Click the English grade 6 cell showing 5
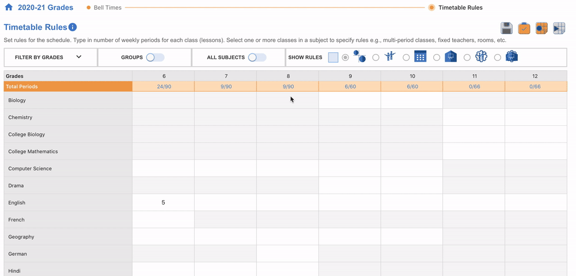Screen dimensions: 576x276 click(x=164, y=202)
